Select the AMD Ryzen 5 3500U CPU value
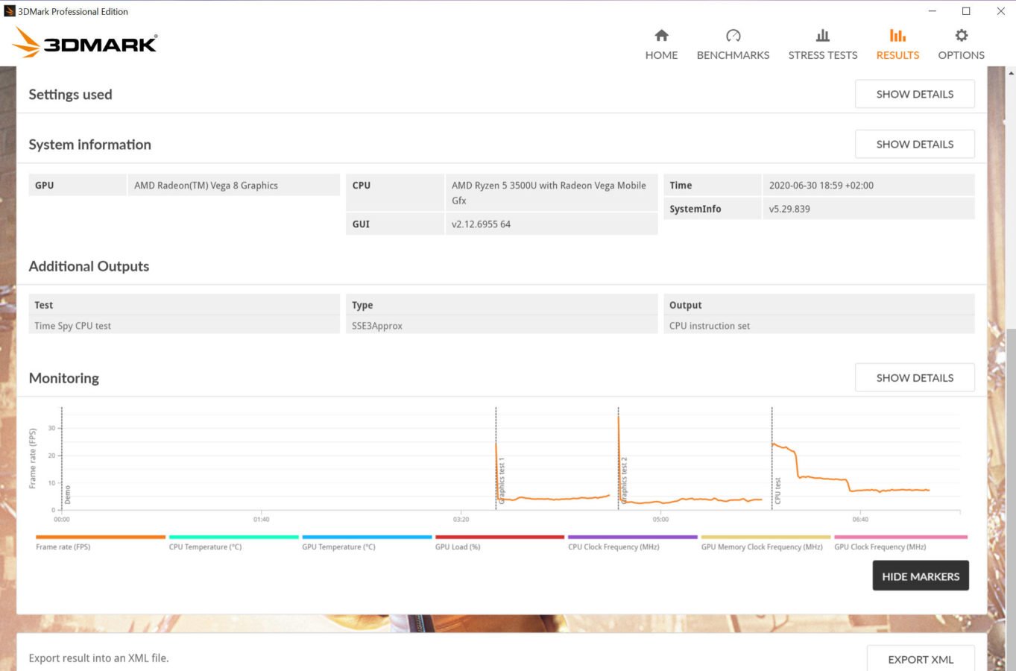 (x=549, y=192)
